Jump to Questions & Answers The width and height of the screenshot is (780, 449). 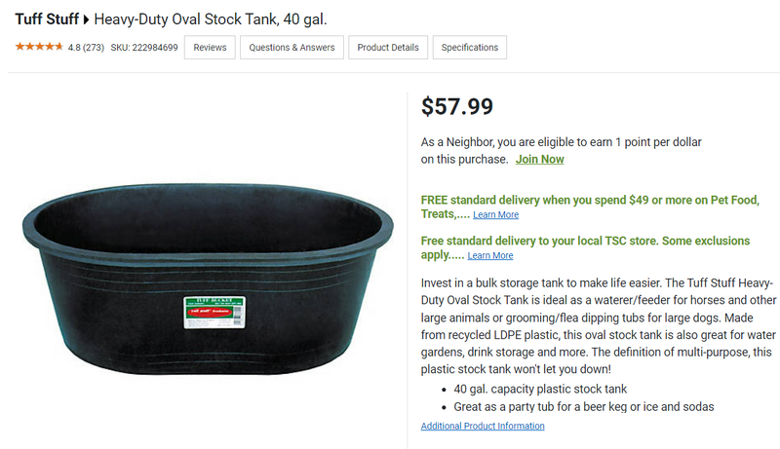pos(292,47)
